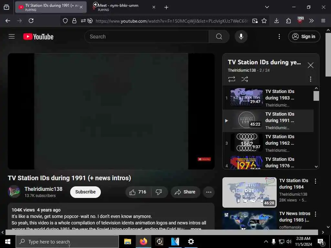Open the downloads panel
The height and width of the screenshot is (248, 331).
point(277,21)
